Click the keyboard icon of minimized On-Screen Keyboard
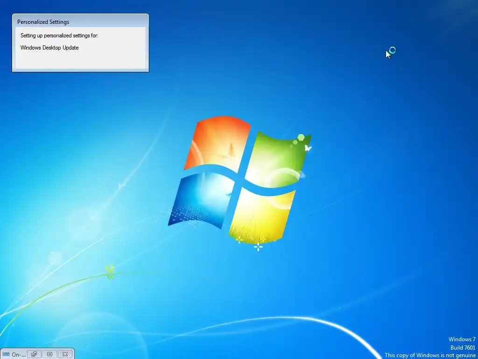Screen dimensions: 478x359 point(6,354)
